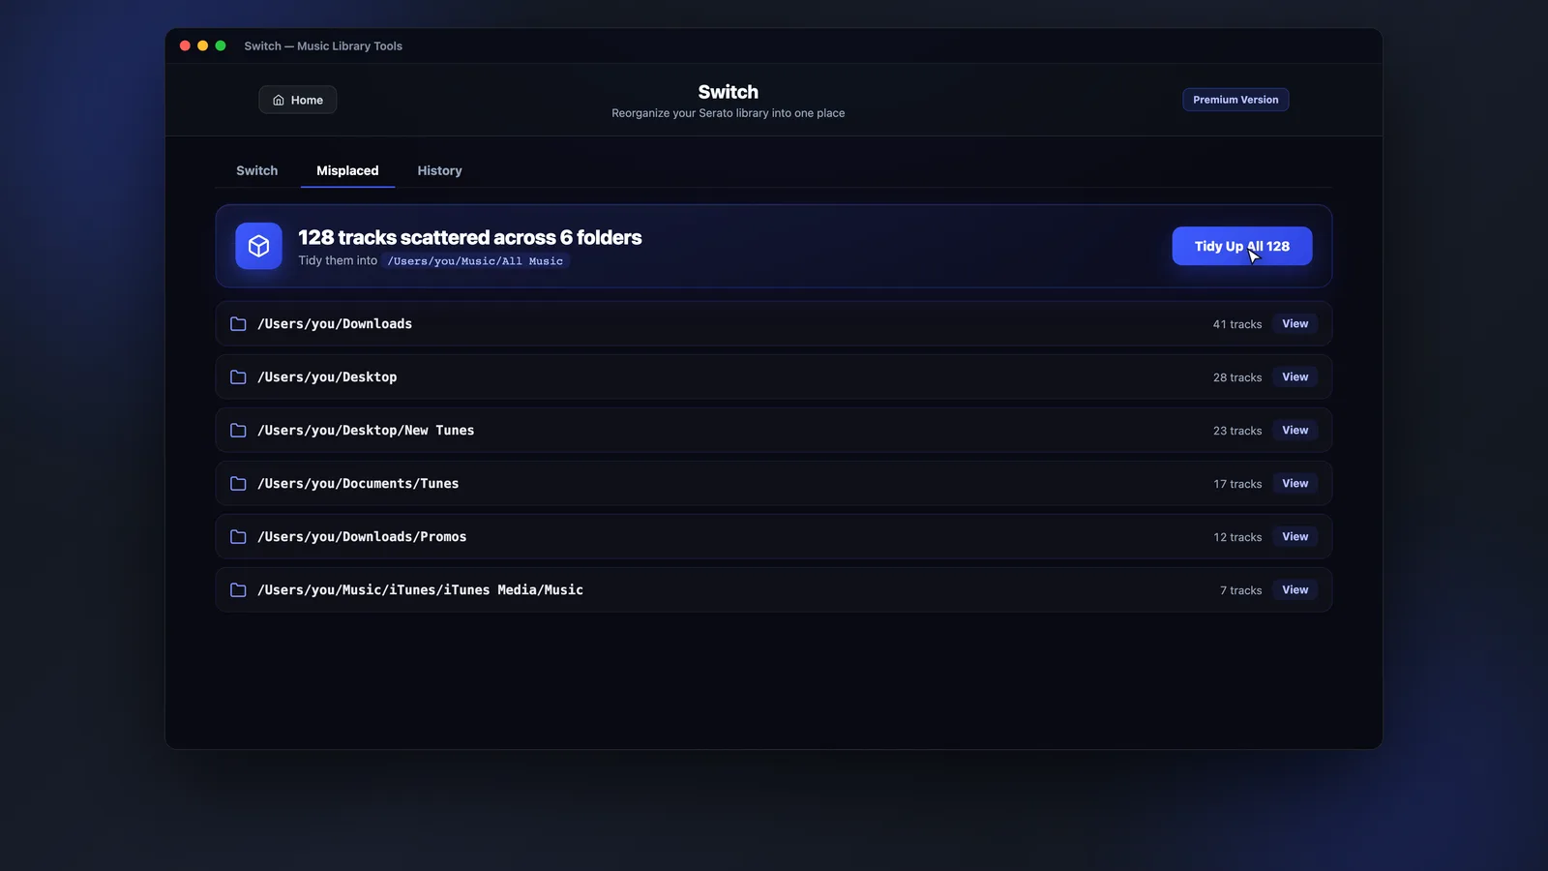The height and width of the screenshot is (871, 1548).
Task: Click the window title Switch — Music Library Tools
Action: point(323,45)
